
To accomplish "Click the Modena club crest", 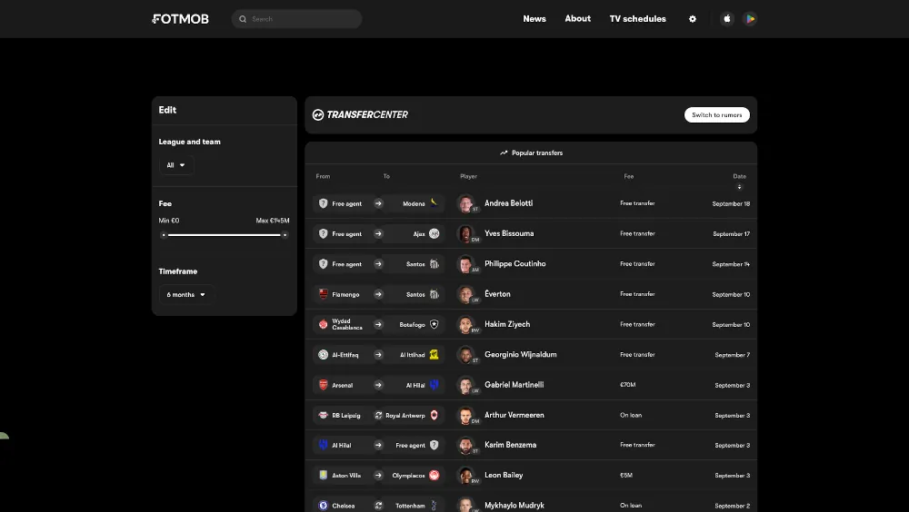I will [435, 203].
